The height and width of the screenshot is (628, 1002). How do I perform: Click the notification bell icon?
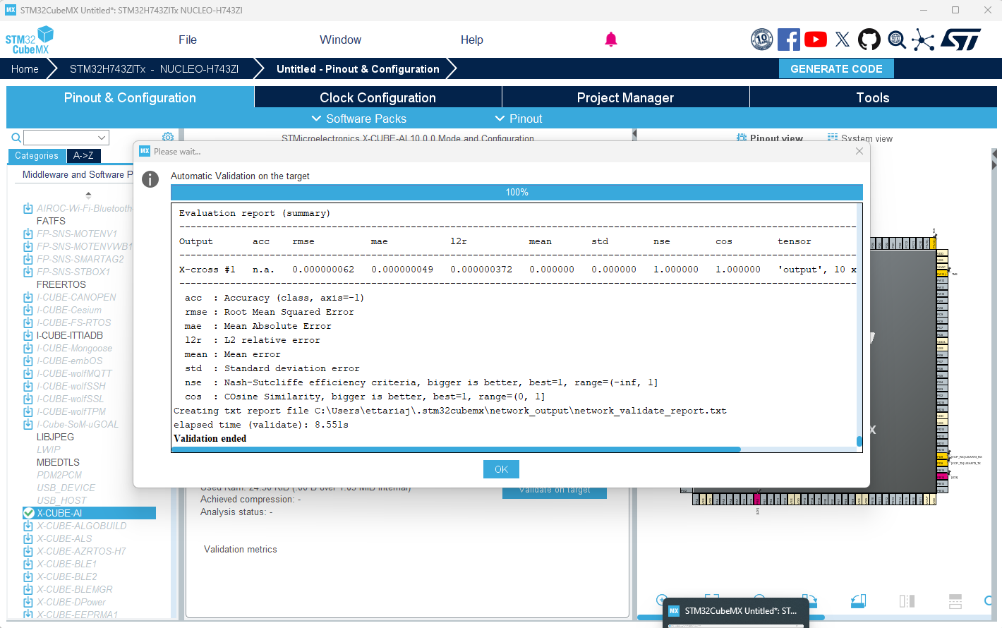pos(611,40)
